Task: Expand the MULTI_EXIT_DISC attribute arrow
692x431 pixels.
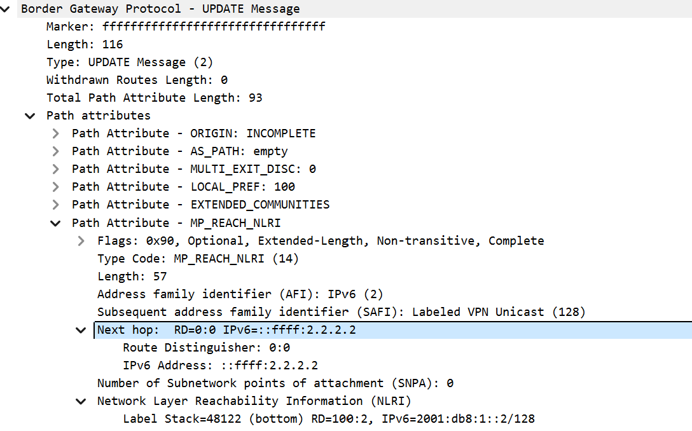Action: [55, 169]
